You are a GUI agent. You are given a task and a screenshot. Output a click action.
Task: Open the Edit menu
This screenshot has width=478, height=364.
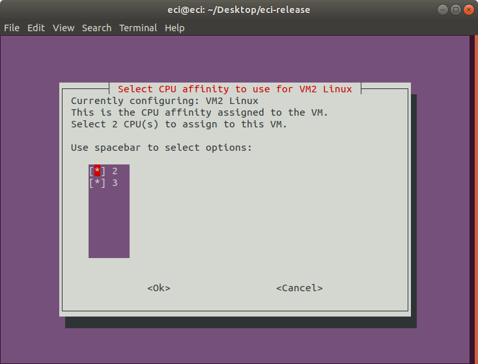[x=36, y=28]
